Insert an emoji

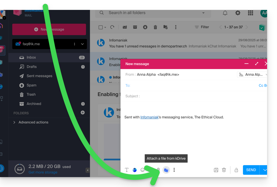[x=142, y=170]
